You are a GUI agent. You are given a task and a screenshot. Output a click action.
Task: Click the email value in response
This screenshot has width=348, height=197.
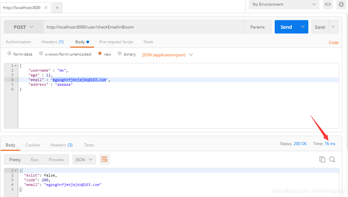click(73, 185)
